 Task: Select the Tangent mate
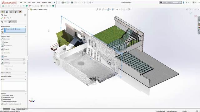5,49
